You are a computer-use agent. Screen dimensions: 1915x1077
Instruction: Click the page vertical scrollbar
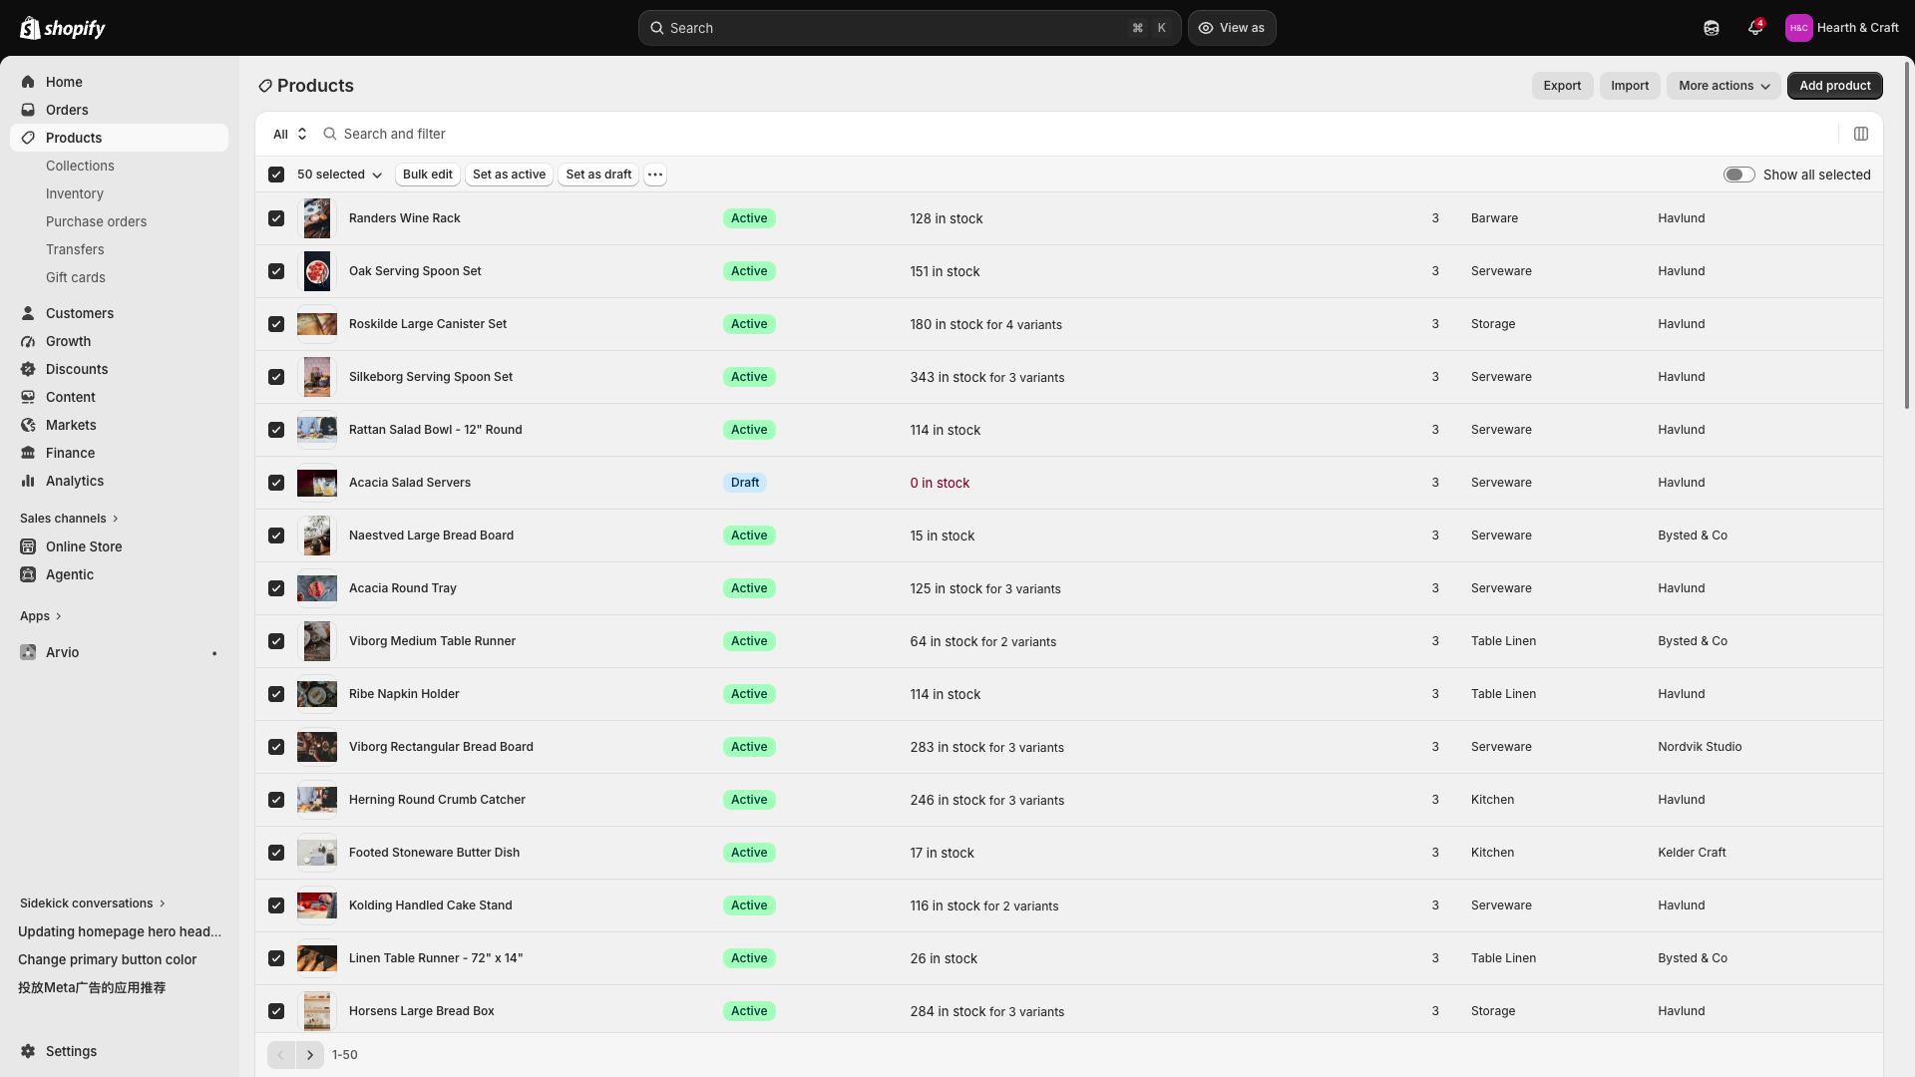(x=1907, y=234)
